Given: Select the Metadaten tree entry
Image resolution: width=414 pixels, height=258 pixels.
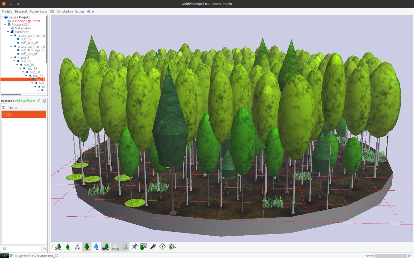Looking at the screenshot, I should pos(22,28).
